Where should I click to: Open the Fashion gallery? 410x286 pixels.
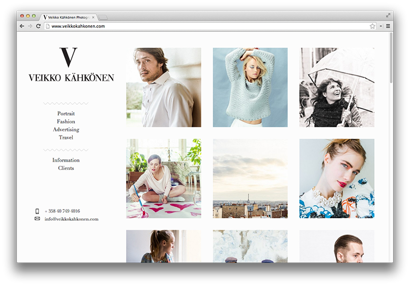pos(66,122)
